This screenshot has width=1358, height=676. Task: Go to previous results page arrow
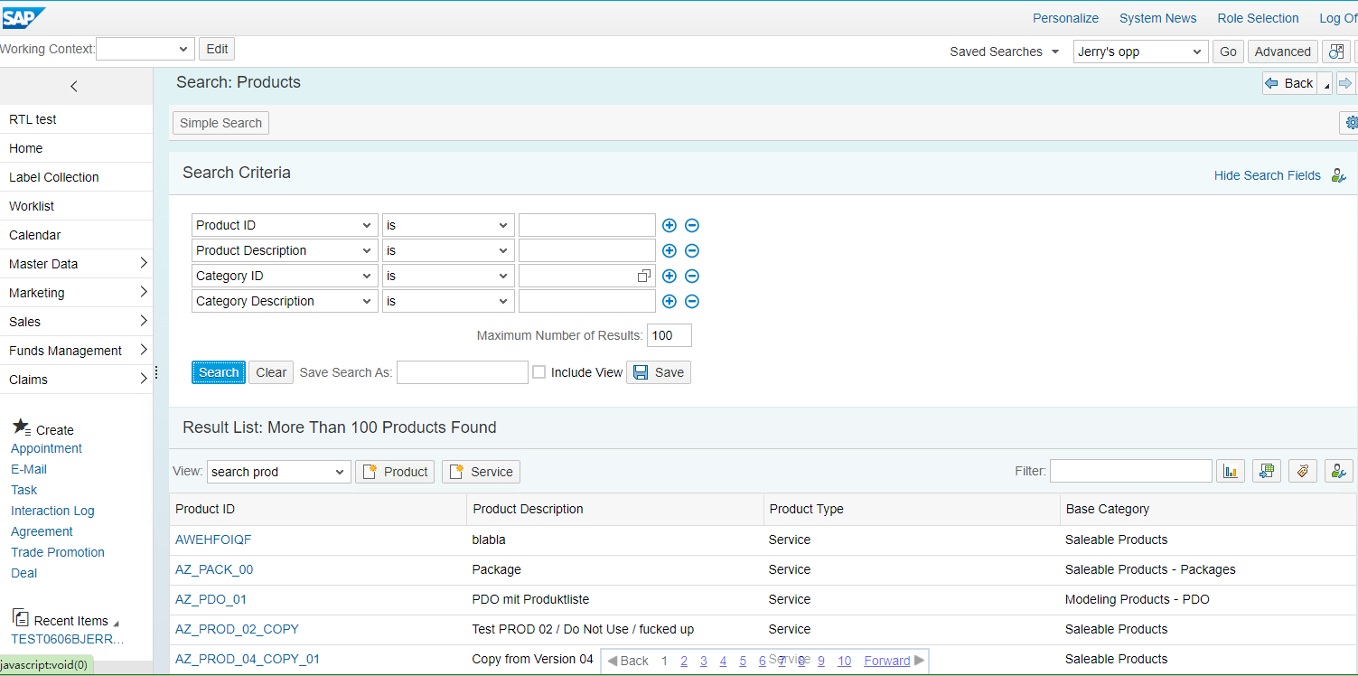613,661
